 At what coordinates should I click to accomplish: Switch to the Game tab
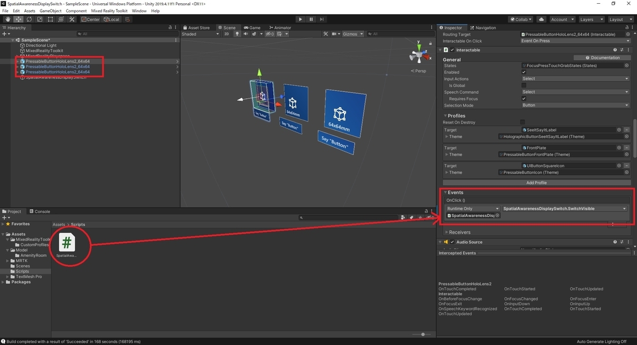pos(252,28)
